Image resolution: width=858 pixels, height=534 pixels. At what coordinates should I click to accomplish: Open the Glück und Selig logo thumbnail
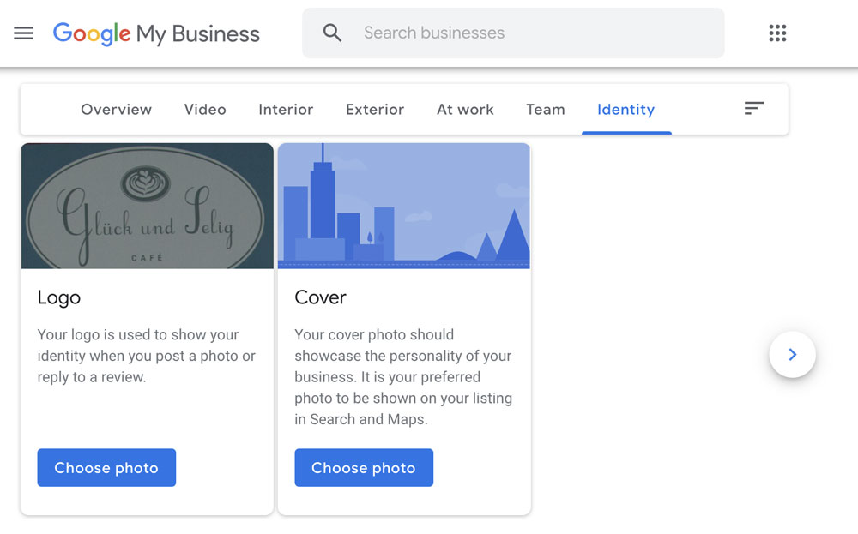(148, 206)
